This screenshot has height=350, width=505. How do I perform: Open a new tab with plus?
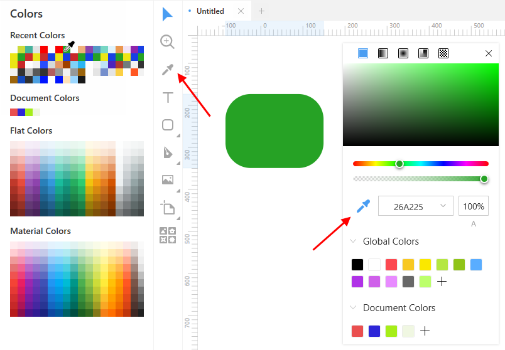pos(261,11)
